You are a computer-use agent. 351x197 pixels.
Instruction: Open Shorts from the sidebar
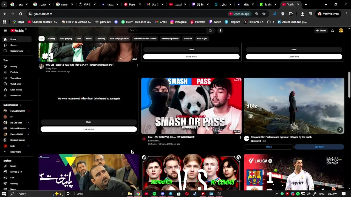[x=16, y=45]
